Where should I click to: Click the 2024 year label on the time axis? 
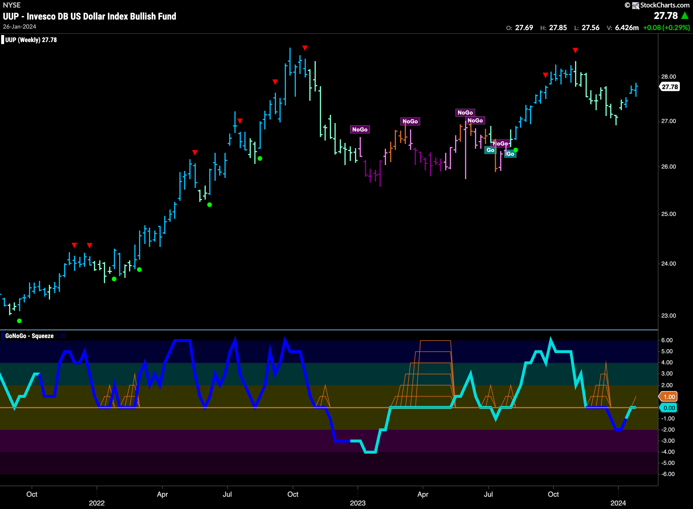618,503
